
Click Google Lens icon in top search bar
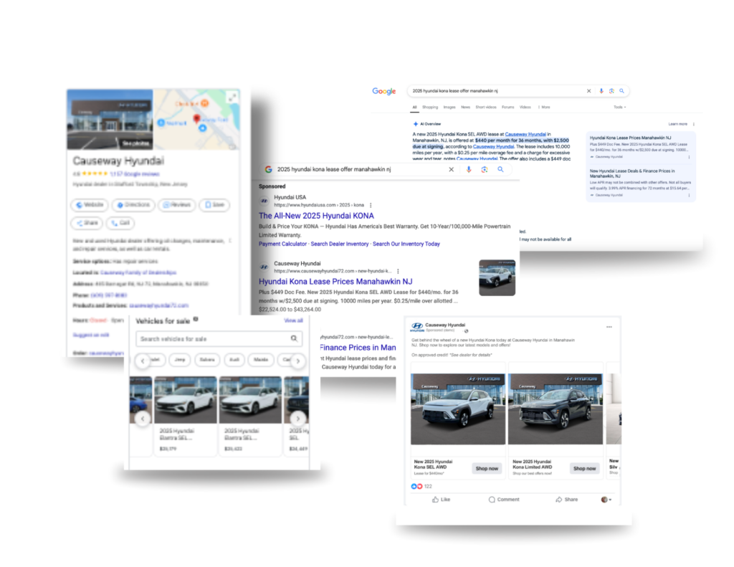click(x=611, y=91)
